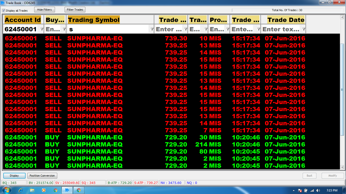Open the Trade Date column filter icon
Viewport: 346px width, 194px height.
coord(304,29)
